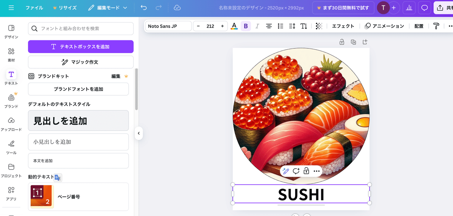Open the analytics chart icon
This screenshot has height=216, width=453.
click(x=409, y=8)
